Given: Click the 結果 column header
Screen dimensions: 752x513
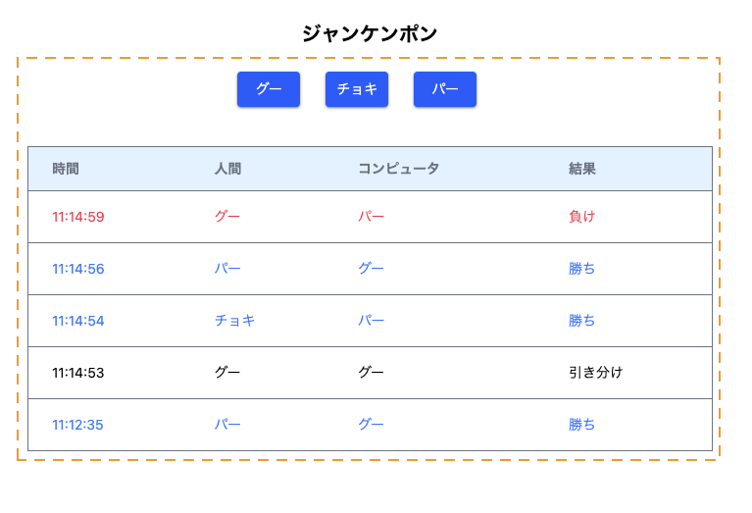Looking at the screenshot, I should (x=581, y=169).
